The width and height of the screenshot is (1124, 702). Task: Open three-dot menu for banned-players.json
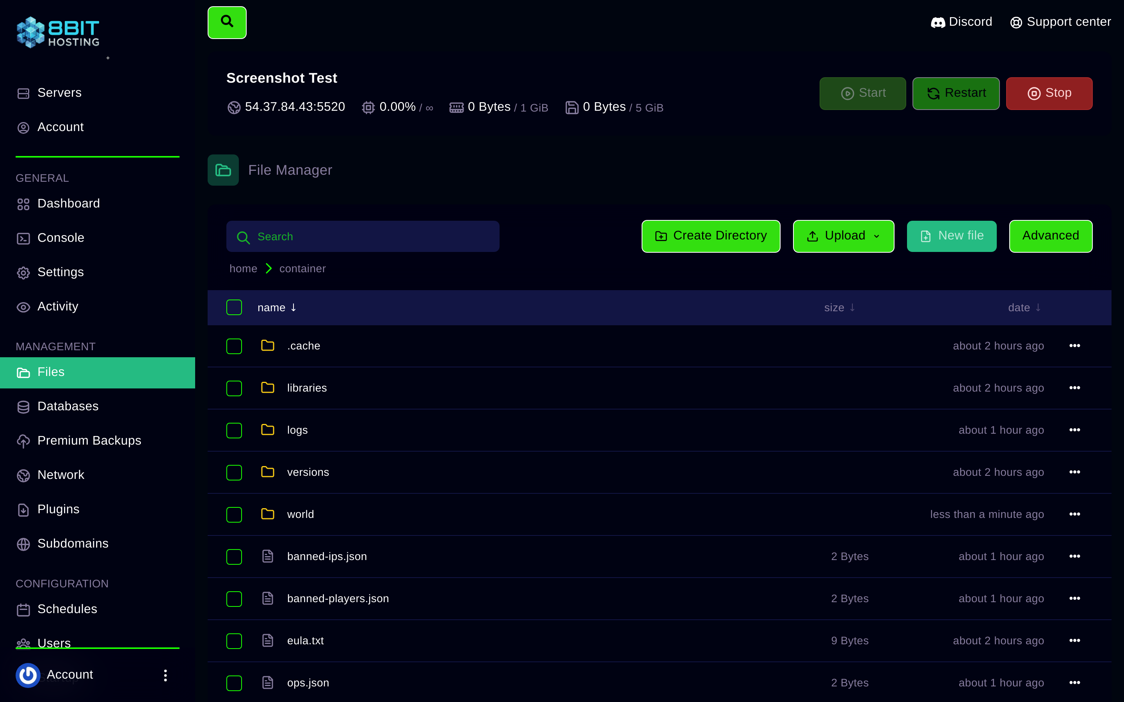[1074, 599]
